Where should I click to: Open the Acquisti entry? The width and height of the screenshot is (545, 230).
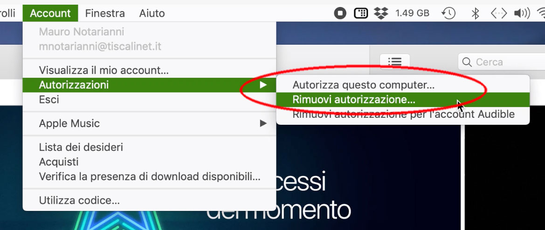click(x=150, y=162)
